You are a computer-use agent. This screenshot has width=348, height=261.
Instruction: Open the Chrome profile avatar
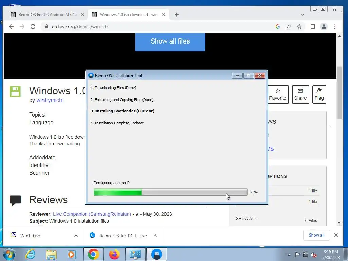pyautogui.click(x=324, y=27)
